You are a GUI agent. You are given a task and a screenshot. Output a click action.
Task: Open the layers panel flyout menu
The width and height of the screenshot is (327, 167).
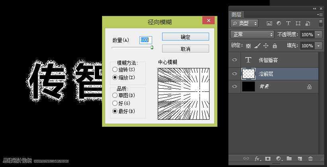click(319, 14)
